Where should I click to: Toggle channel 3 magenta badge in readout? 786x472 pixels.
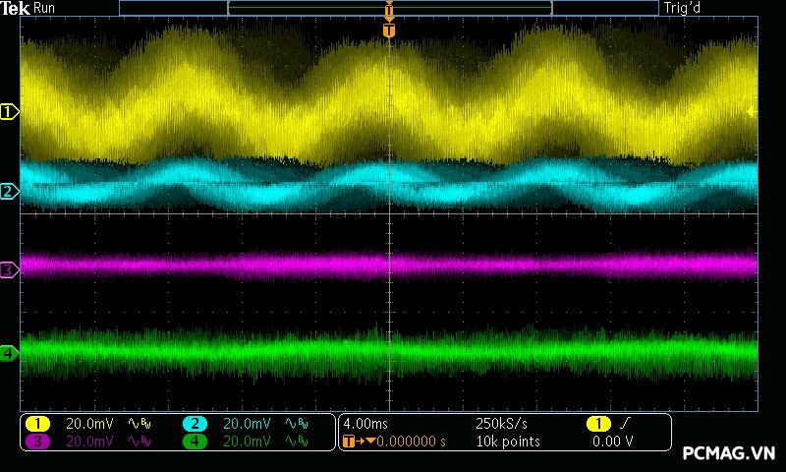tap(37, 442)
